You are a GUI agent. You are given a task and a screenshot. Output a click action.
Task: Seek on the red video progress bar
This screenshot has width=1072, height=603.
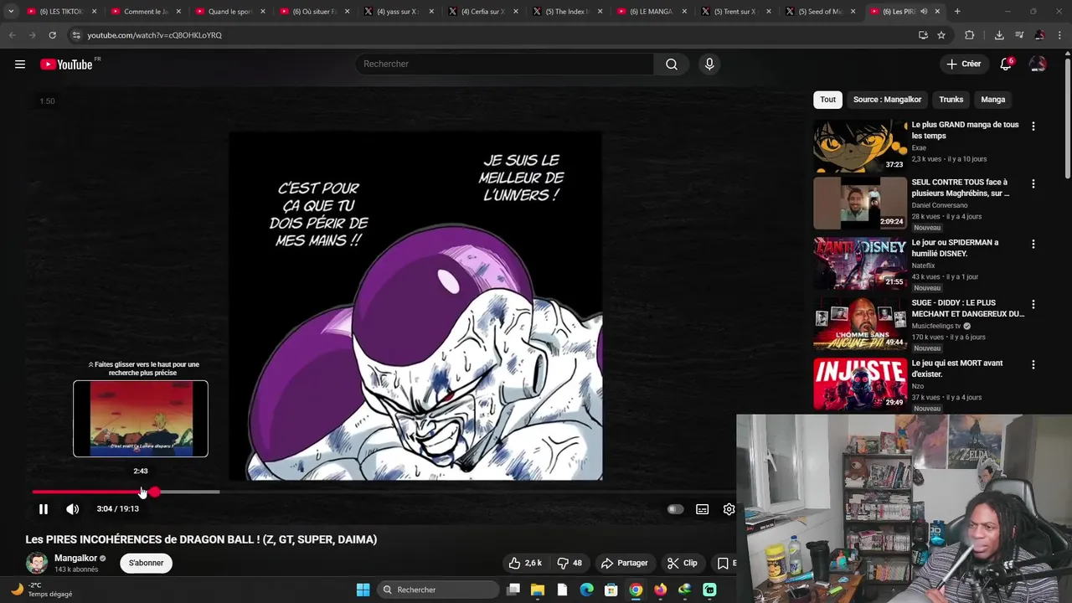(x=93, y=492)
